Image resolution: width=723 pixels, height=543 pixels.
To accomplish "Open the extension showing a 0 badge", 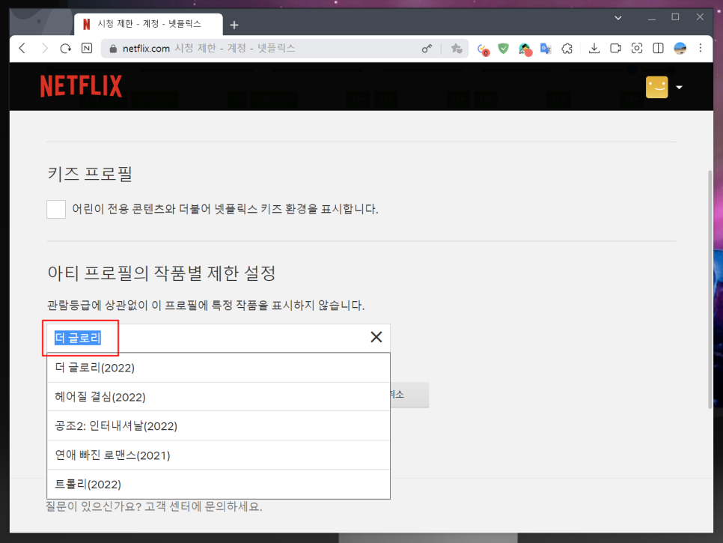I will click(483, 49).
